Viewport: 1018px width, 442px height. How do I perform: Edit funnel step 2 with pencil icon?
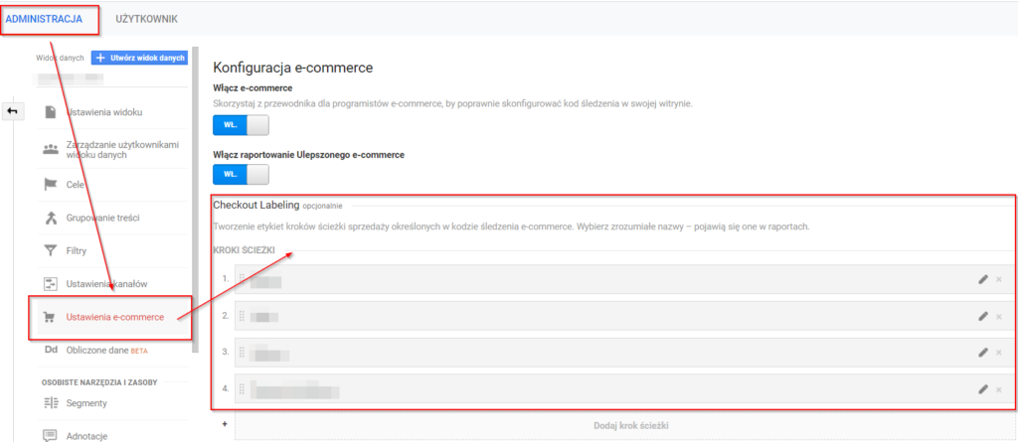click(x=983, y=316)
